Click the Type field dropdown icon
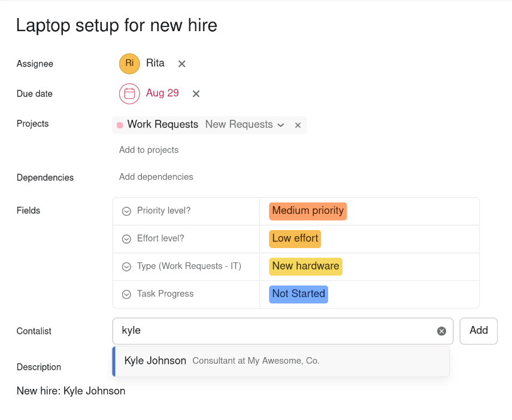The height and width of the screenshot is (420, 512). click(x=126, y=267)
